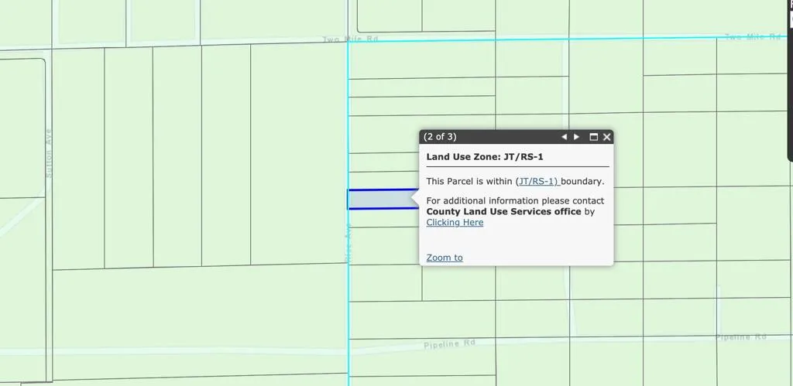793x386 pixels.
Task: Select the blue highlighted parcel on map
Action: tap(379, 200)
